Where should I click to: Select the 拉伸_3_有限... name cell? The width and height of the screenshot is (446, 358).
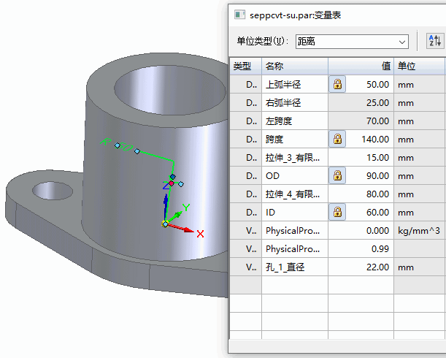tap(295, 157)
